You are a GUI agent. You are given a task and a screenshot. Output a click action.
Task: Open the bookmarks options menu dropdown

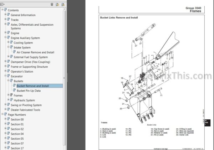4,4
